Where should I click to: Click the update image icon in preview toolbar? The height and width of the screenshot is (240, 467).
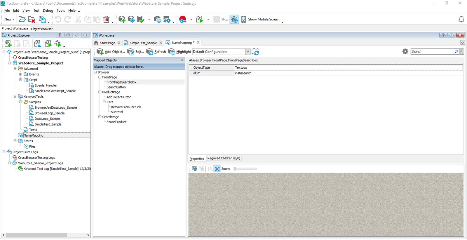194,169
